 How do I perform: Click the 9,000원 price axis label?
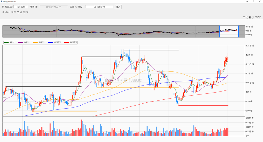(249, 111)
